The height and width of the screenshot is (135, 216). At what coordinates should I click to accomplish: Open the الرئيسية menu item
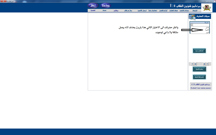(198, 10)
